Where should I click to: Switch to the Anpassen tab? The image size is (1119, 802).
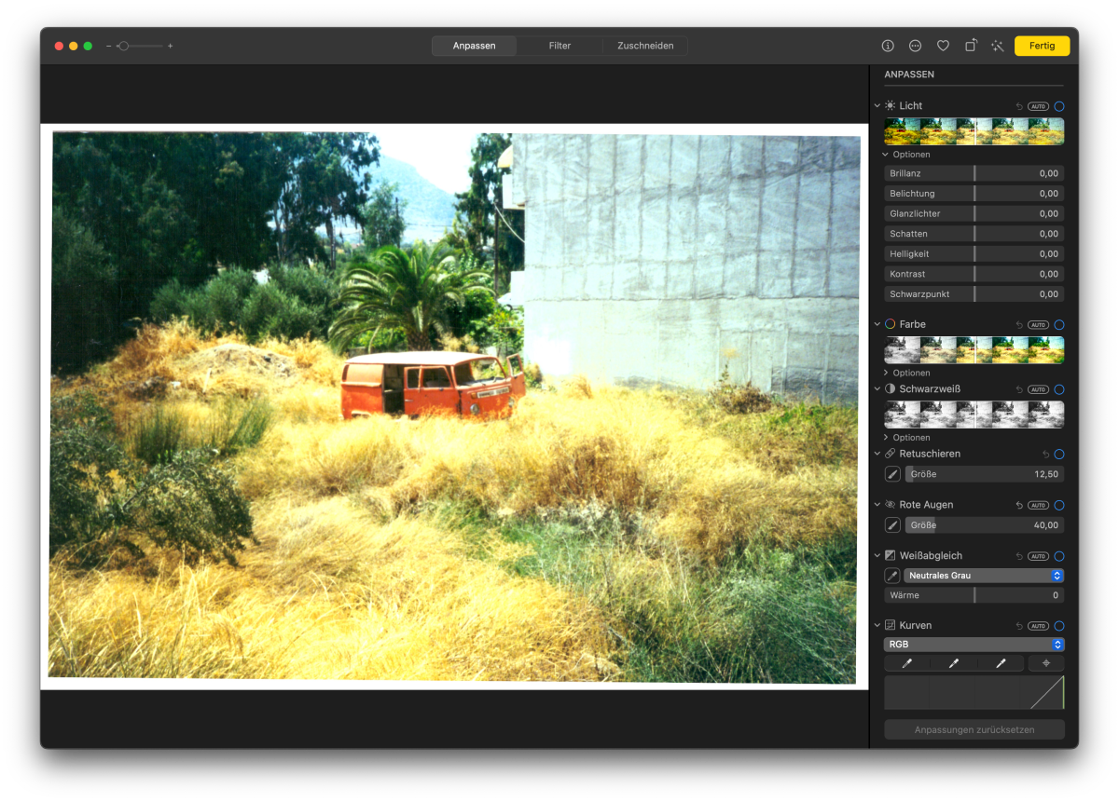[x=475, y=46]
